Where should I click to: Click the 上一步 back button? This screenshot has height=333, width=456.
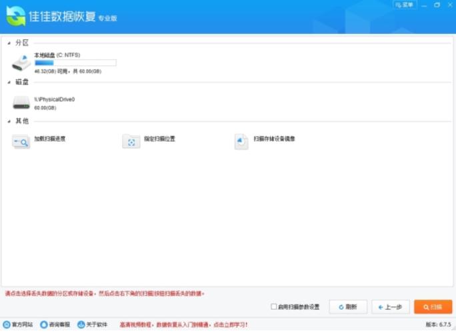[390, 307]
